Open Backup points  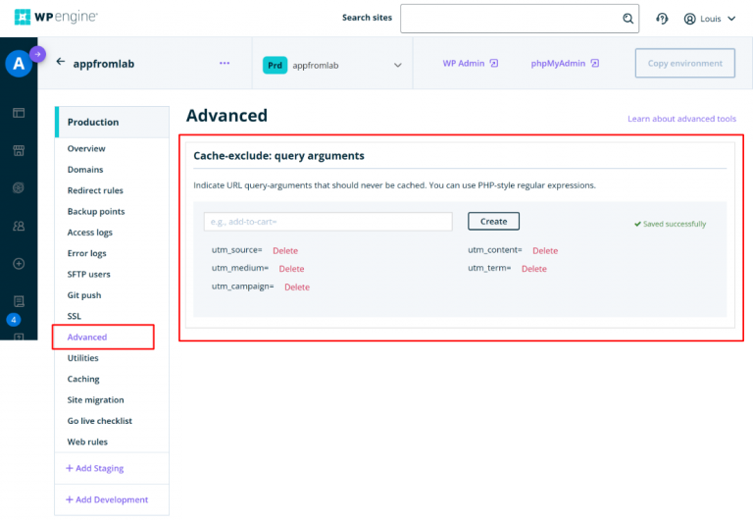coord(96,212)
